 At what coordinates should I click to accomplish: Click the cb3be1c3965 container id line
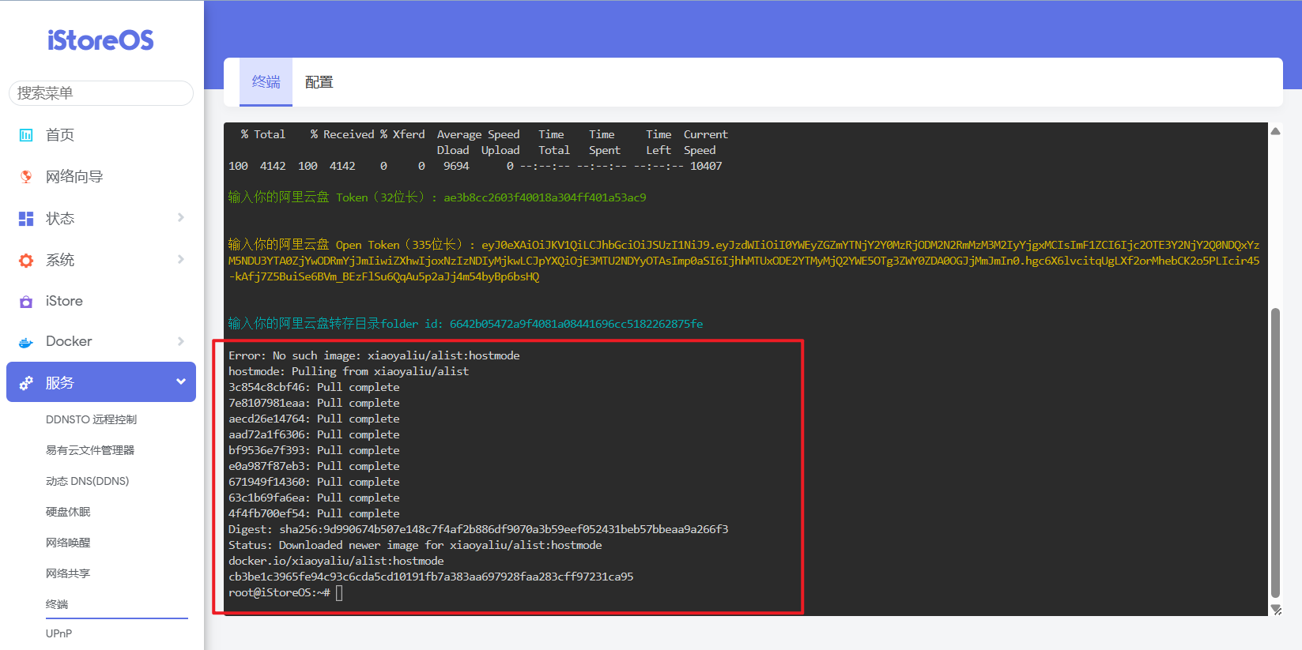coord(431,577)
